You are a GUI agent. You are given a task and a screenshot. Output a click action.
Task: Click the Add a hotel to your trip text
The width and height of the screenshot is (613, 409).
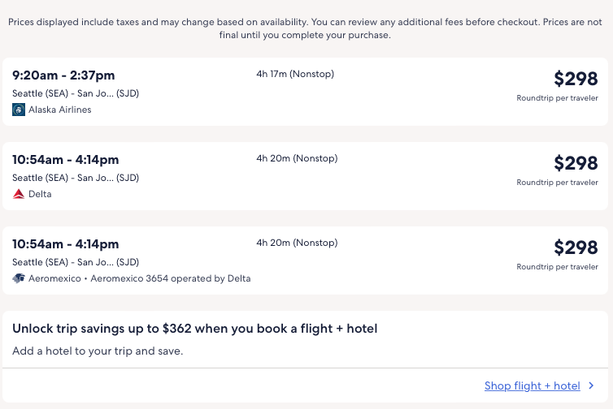98,351
